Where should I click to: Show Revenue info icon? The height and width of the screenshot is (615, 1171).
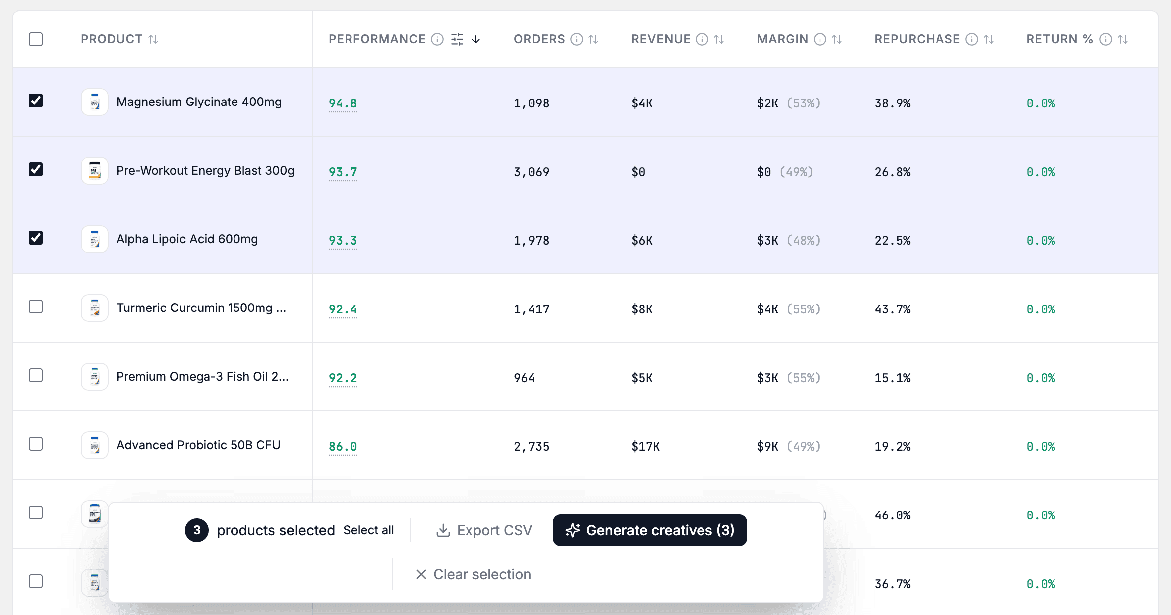(702, 39)
